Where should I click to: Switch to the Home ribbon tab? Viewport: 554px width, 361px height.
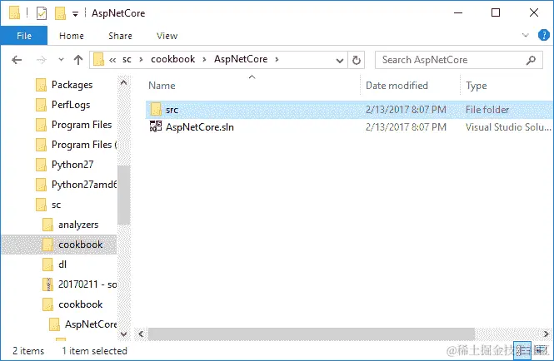point(72,36)
